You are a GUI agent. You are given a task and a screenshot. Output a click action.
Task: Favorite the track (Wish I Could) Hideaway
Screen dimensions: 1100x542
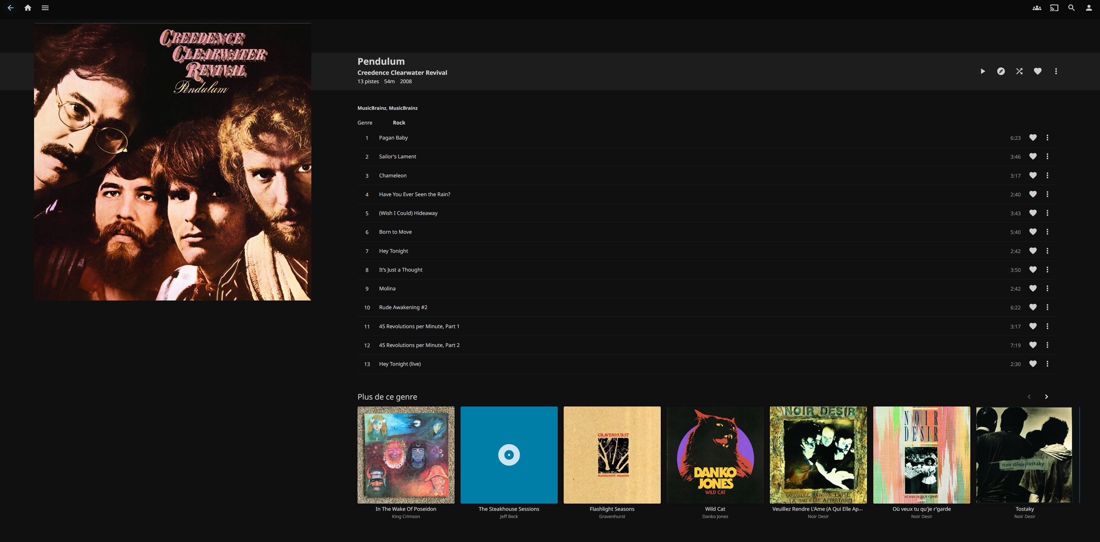(1033, 213)
